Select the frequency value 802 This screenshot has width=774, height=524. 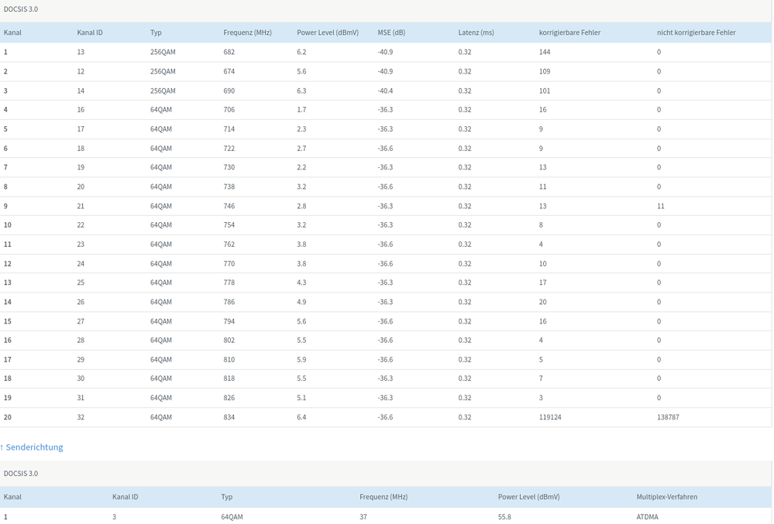(x=229, y=340)
